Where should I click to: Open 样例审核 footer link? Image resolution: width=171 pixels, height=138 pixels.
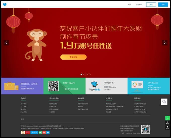pos(80,107)
